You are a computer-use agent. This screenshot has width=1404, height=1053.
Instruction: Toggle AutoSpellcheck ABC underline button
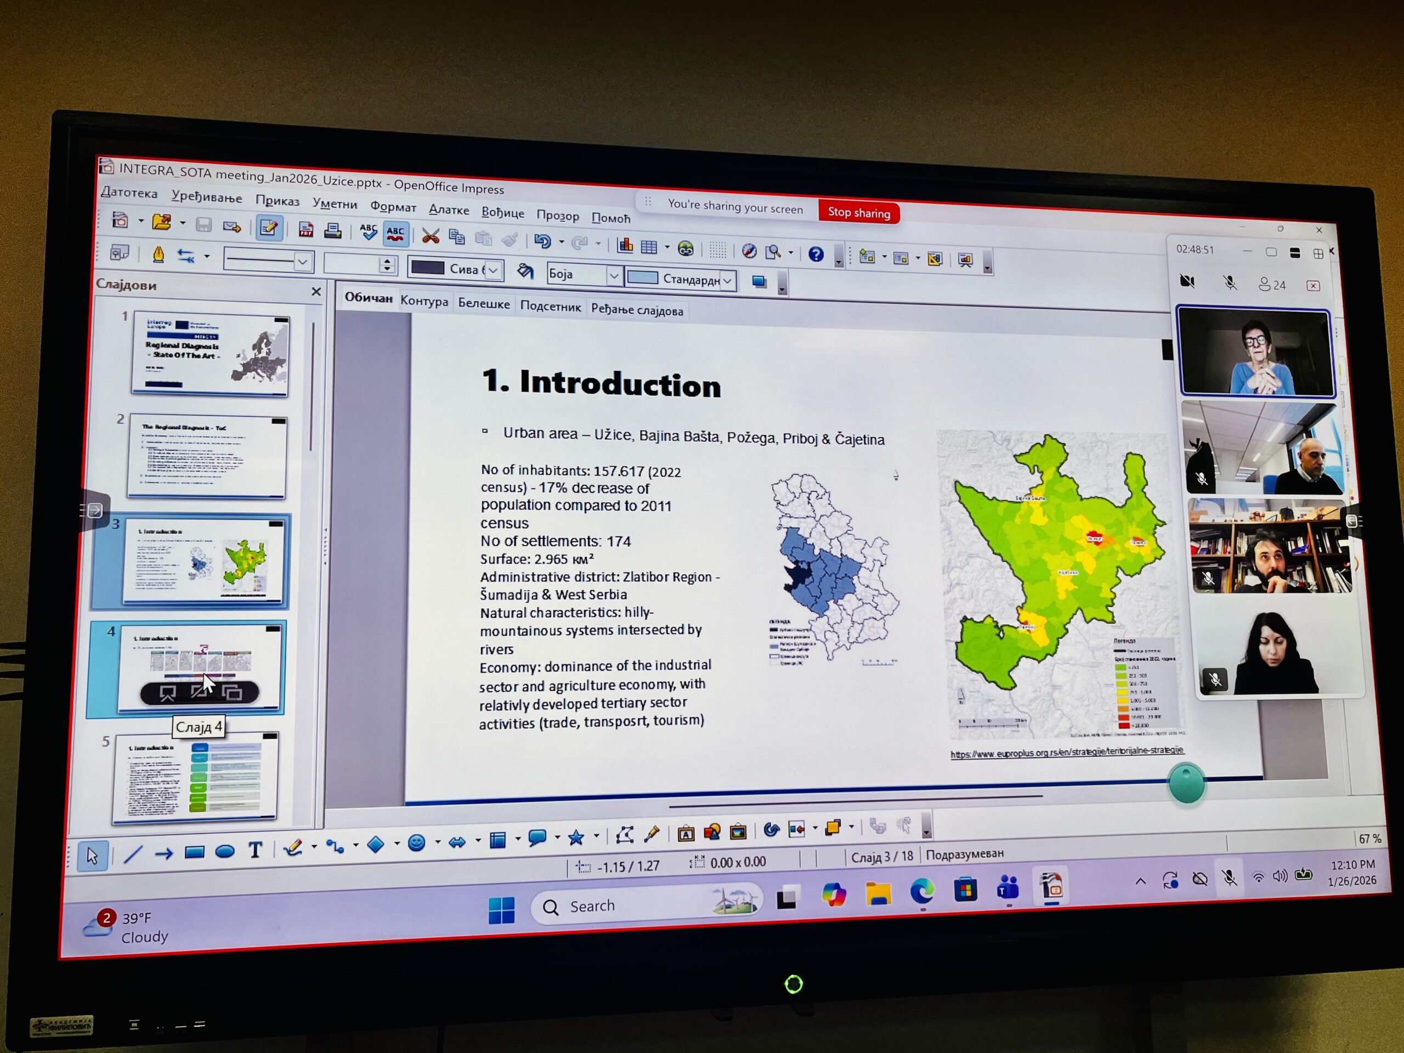click(395, 234)
